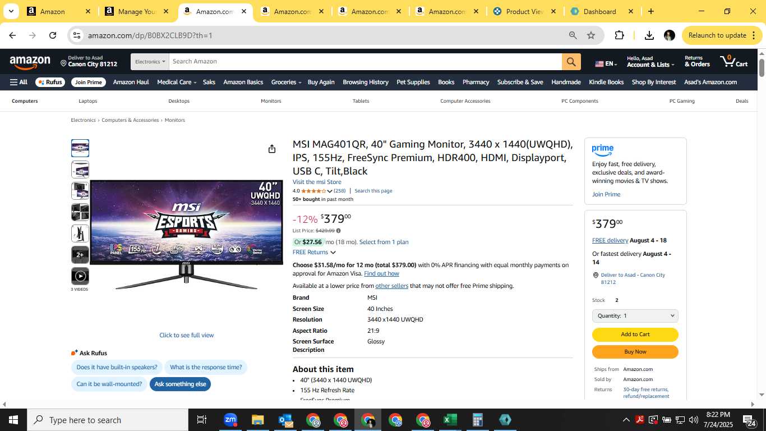Switch to the Dashboard browser tab
Screen dimensions: 766x431
(x=601, y=11)
